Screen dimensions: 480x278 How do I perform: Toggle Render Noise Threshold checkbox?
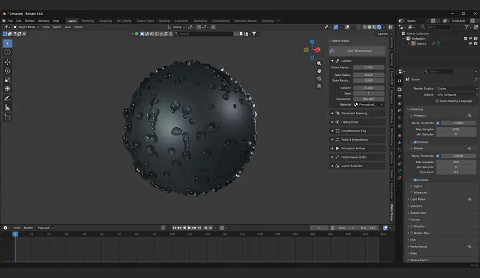pyautogui.click(x=438, y=156)
